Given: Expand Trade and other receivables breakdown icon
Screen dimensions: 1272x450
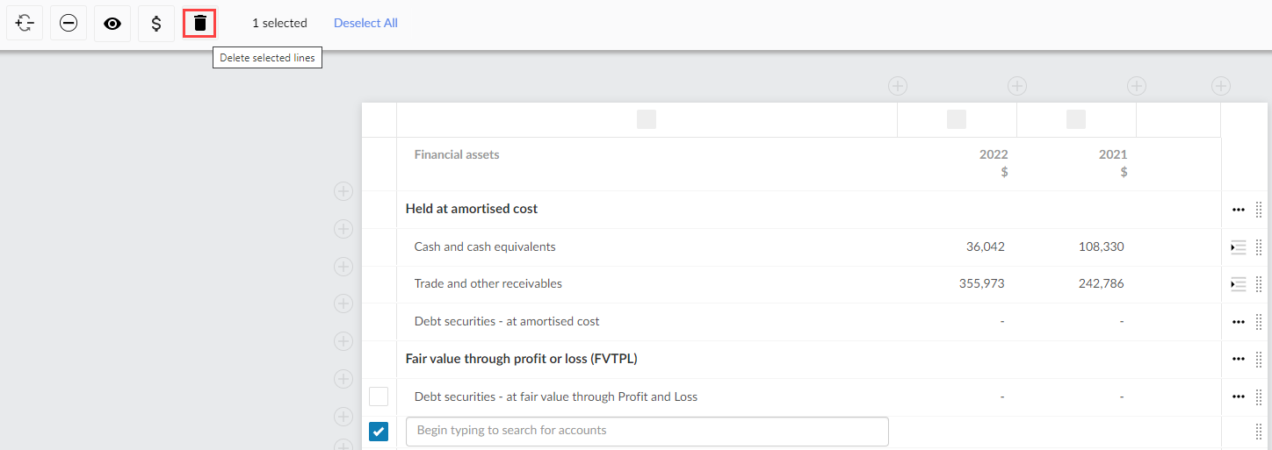Looking at the screenshot, I should coord(1239,284).
